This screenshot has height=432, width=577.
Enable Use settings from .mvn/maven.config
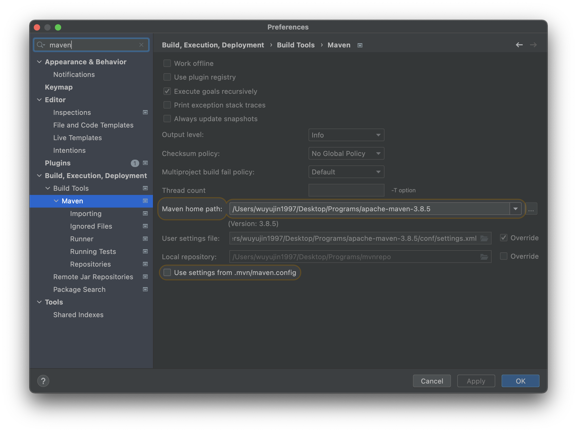pos(167,273)
